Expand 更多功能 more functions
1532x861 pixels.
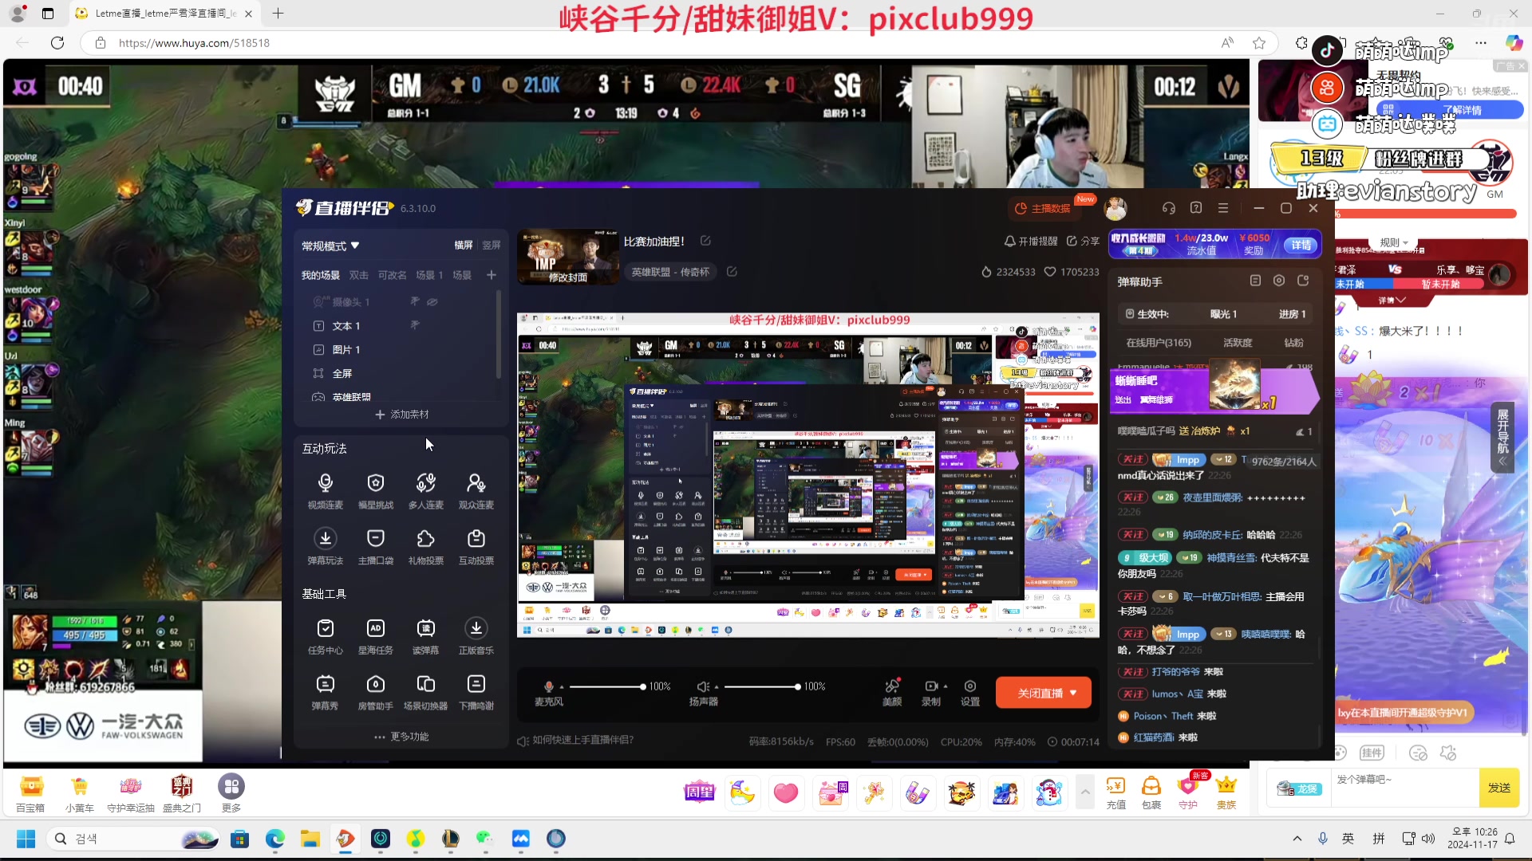click(x=401, y=737)
